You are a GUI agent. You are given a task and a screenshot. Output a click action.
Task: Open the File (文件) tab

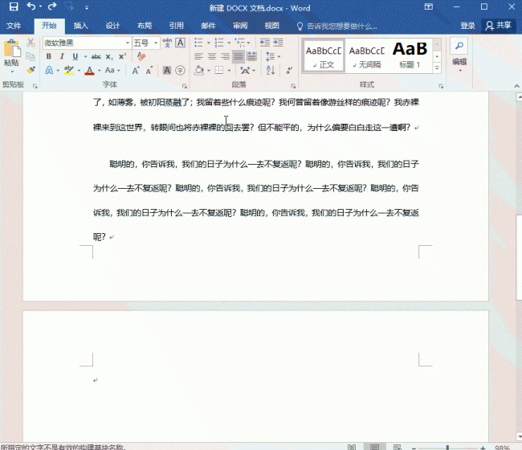click(x=14, y=26)
